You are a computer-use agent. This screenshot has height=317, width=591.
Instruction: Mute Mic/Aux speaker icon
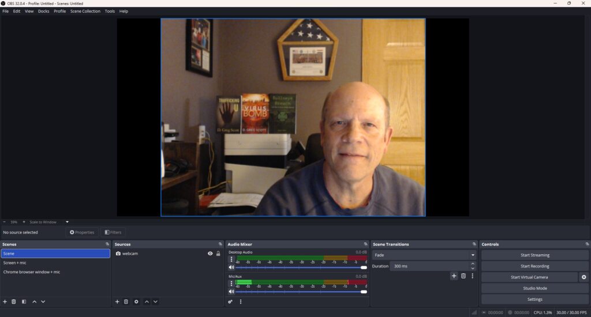[x=231, y=292]
